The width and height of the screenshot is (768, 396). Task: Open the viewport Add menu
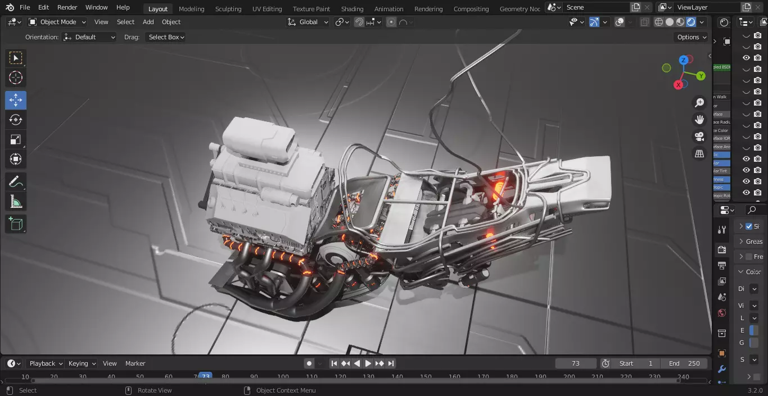[x=148, y=22]
